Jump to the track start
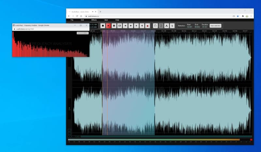Screen dimensions: 261x152 [136, 26]
